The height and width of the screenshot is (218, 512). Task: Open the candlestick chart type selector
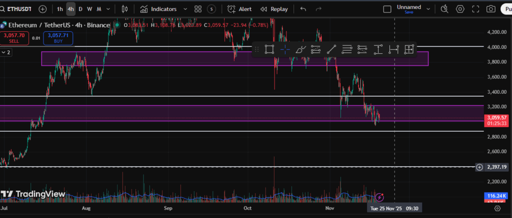(124, 9)
